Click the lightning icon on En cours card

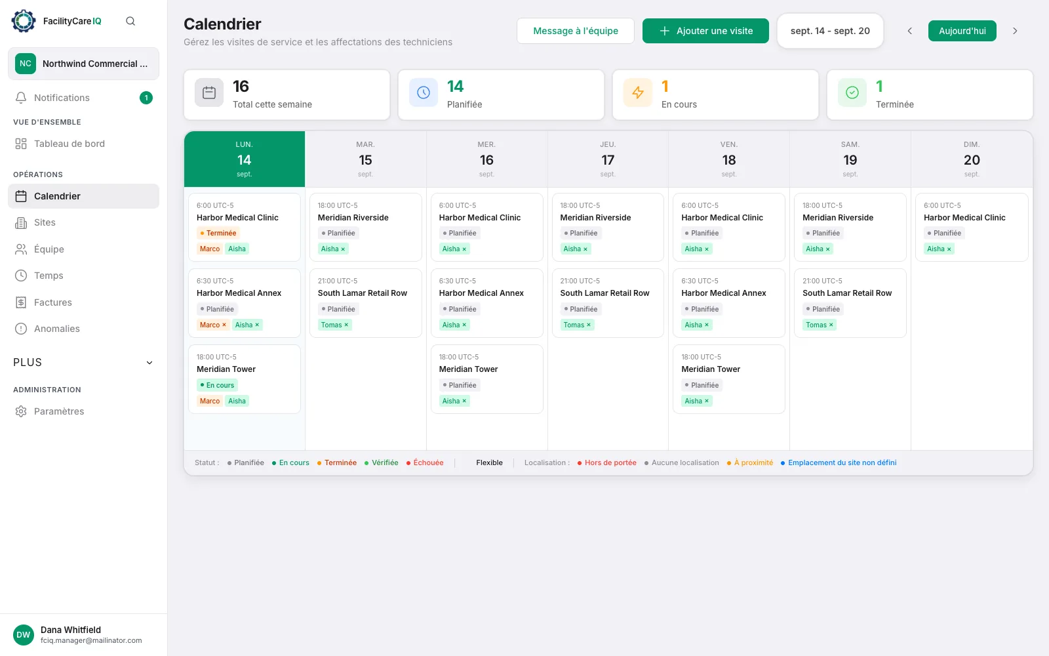(638, 92)
